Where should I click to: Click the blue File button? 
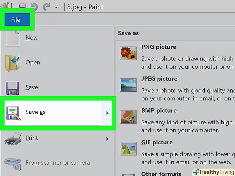tap(15, 20)
